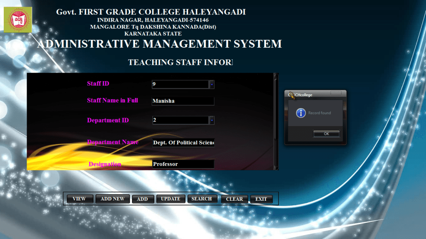Viewport: 426px width, 239px height.
Task: Click the Designation field showing Professor
Action: (183, 164)
